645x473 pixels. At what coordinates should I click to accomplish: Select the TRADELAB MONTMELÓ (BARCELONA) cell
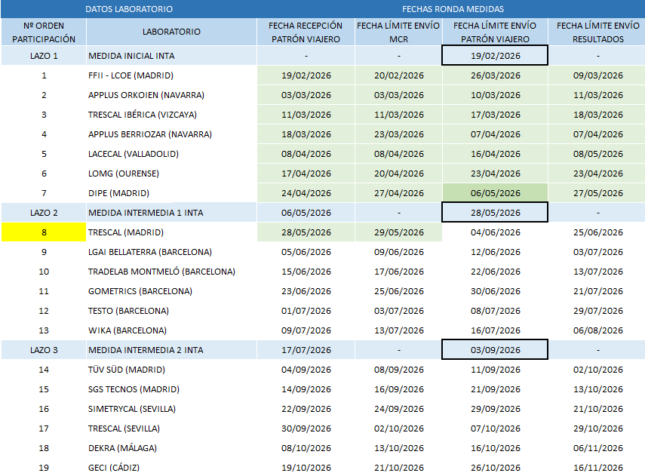[171, 272]
